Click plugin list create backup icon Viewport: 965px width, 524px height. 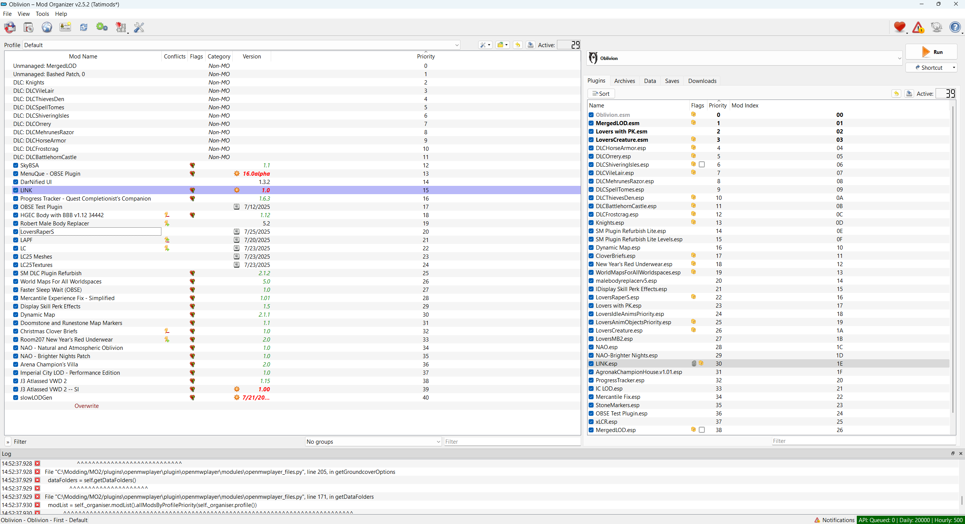(x=909, y=93)
